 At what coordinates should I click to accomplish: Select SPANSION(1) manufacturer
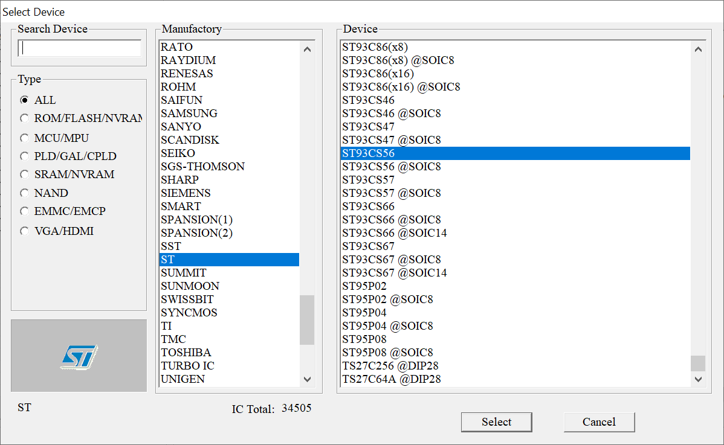(x=229, y=220)
